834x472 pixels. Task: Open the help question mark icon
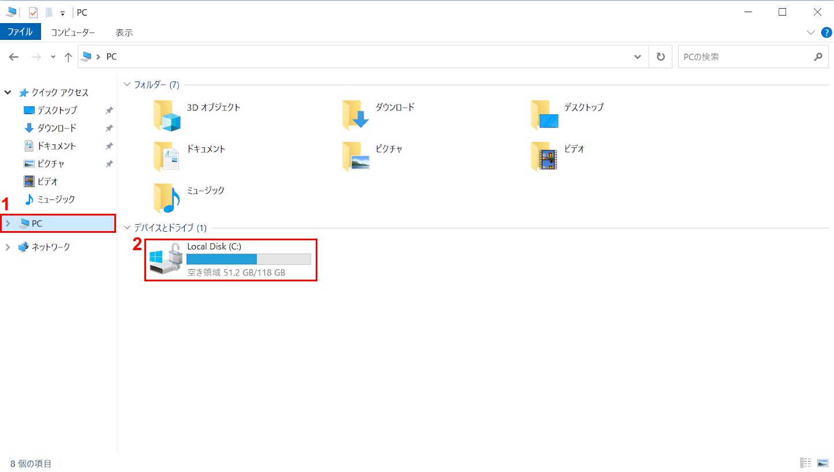coord(826,32)
